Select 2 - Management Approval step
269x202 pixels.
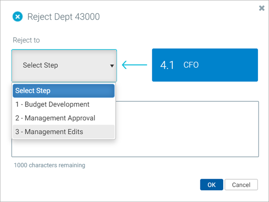[x=63, y=118]
